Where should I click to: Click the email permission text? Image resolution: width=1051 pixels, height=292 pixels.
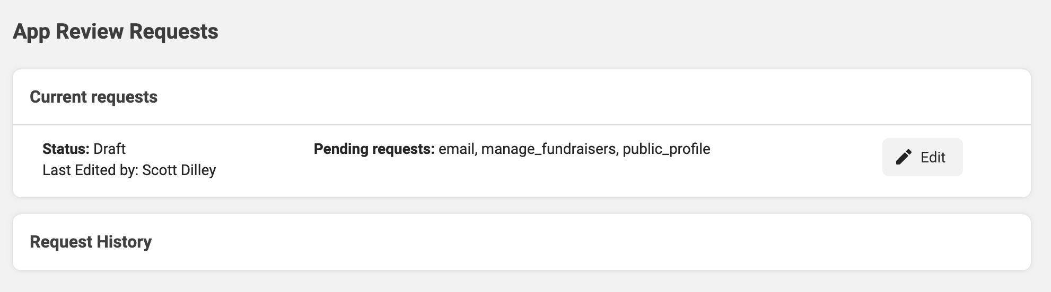tap(458, 149)
